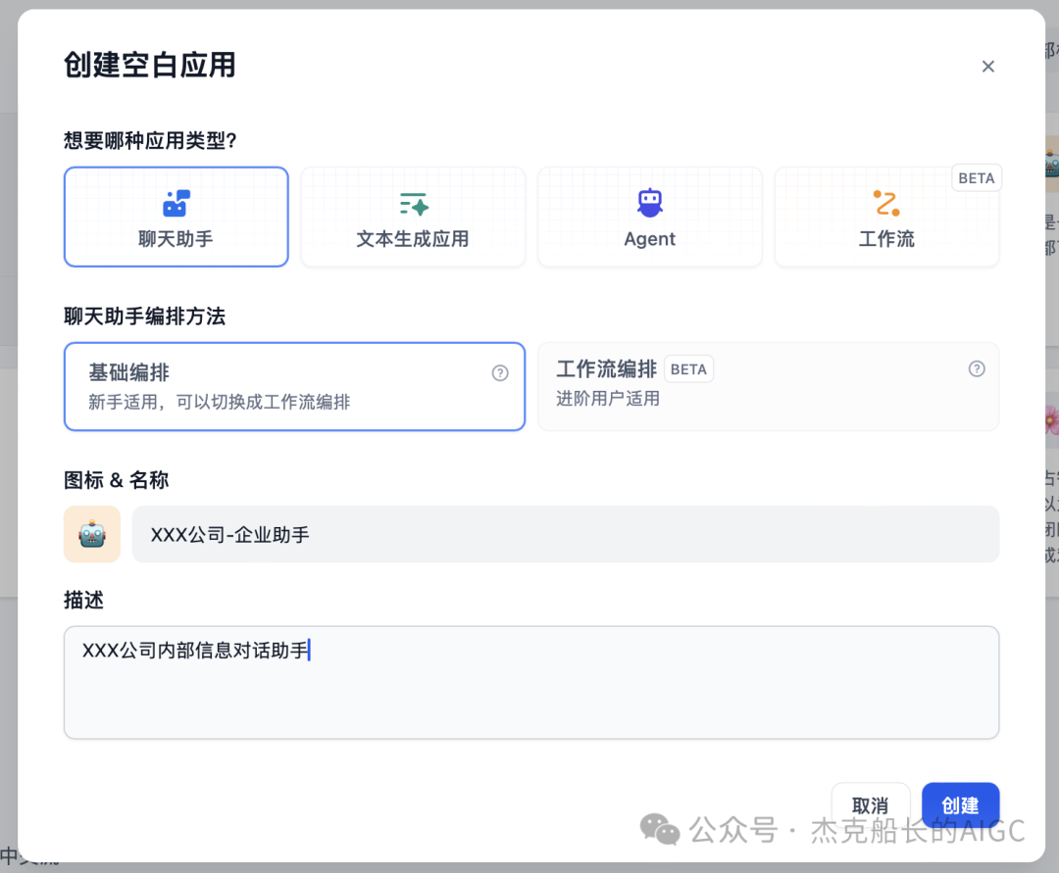Click inside the 描述 description text area

pos(531,682)
